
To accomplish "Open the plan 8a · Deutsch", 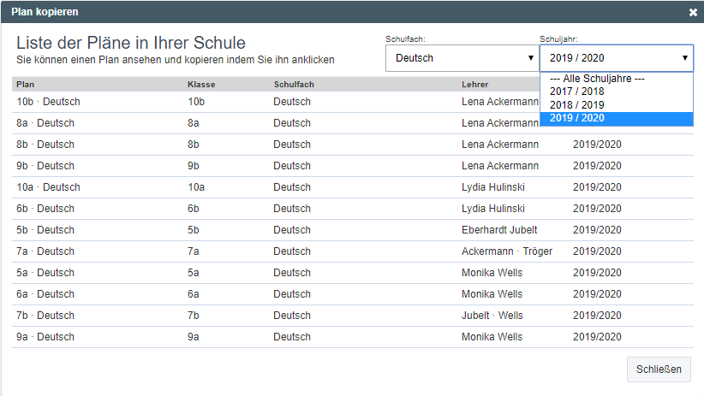I will click(45, 123).
